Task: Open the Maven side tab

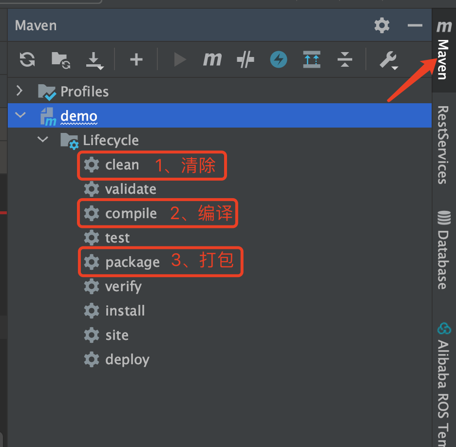Action: click(444, 51)
